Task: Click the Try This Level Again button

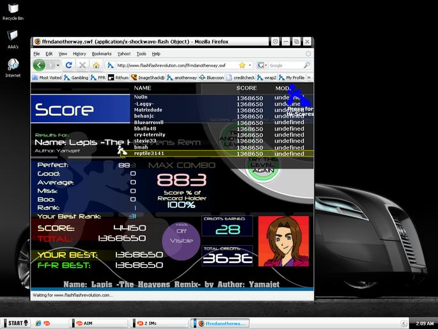Action: pyautogui.click(x=263, y=166)
